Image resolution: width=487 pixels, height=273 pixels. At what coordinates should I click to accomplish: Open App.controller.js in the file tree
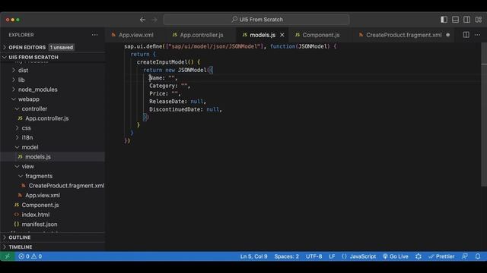[47, 118]
